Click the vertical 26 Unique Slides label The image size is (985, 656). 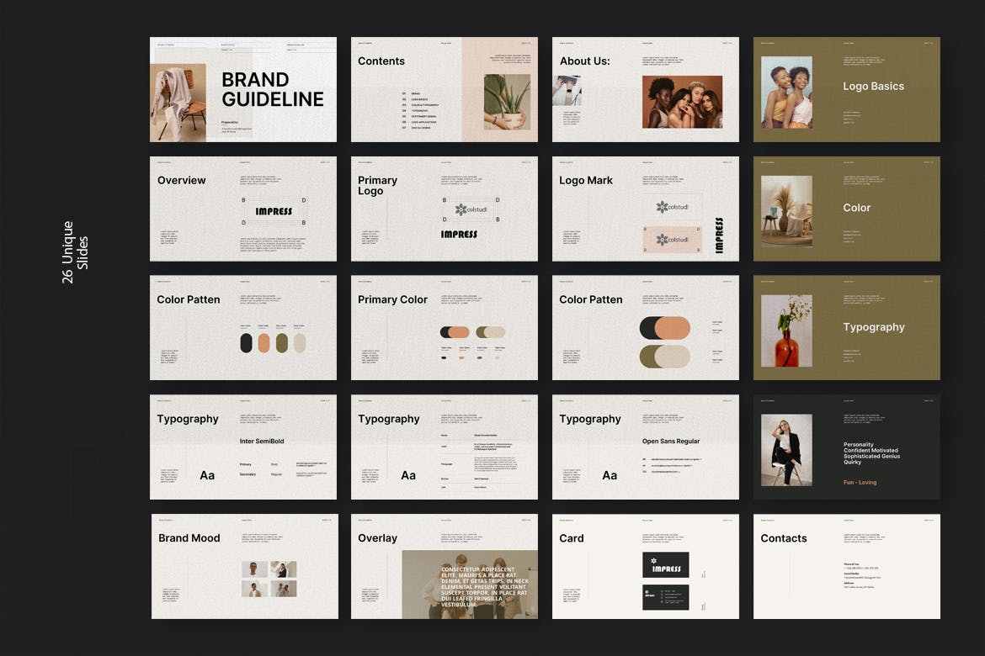tap(74, 252)
